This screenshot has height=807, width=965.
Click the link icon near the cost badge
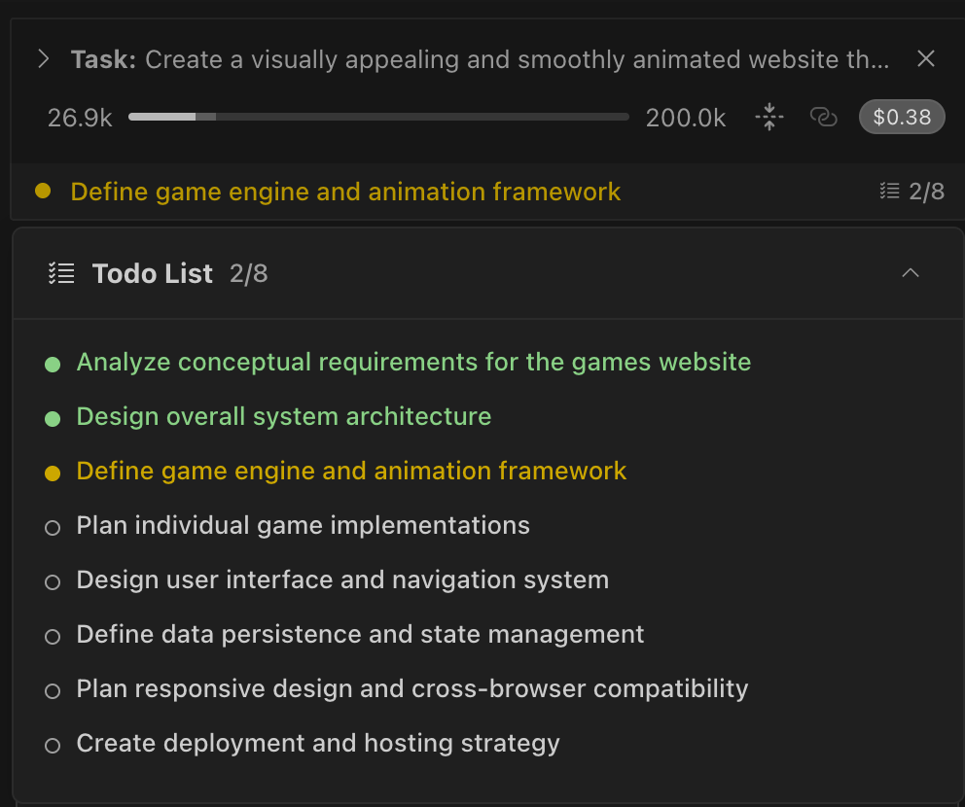click(823, 117)
